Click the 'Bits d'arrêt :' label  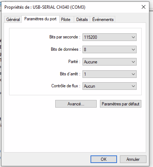[70, 74]
